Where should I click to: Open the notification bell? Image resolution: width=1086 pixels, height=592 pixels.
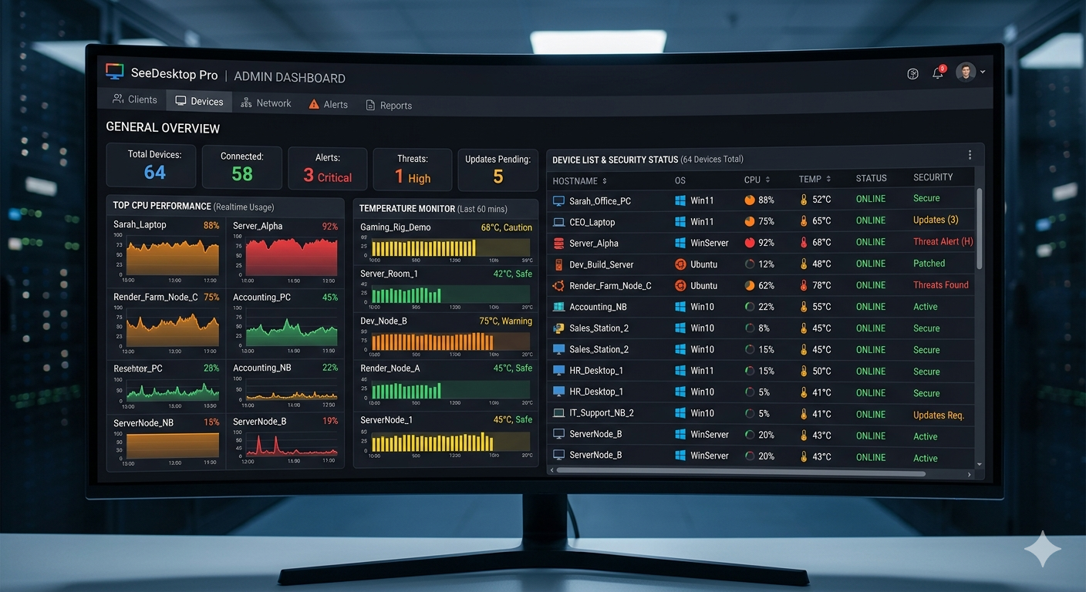(938, 73)
